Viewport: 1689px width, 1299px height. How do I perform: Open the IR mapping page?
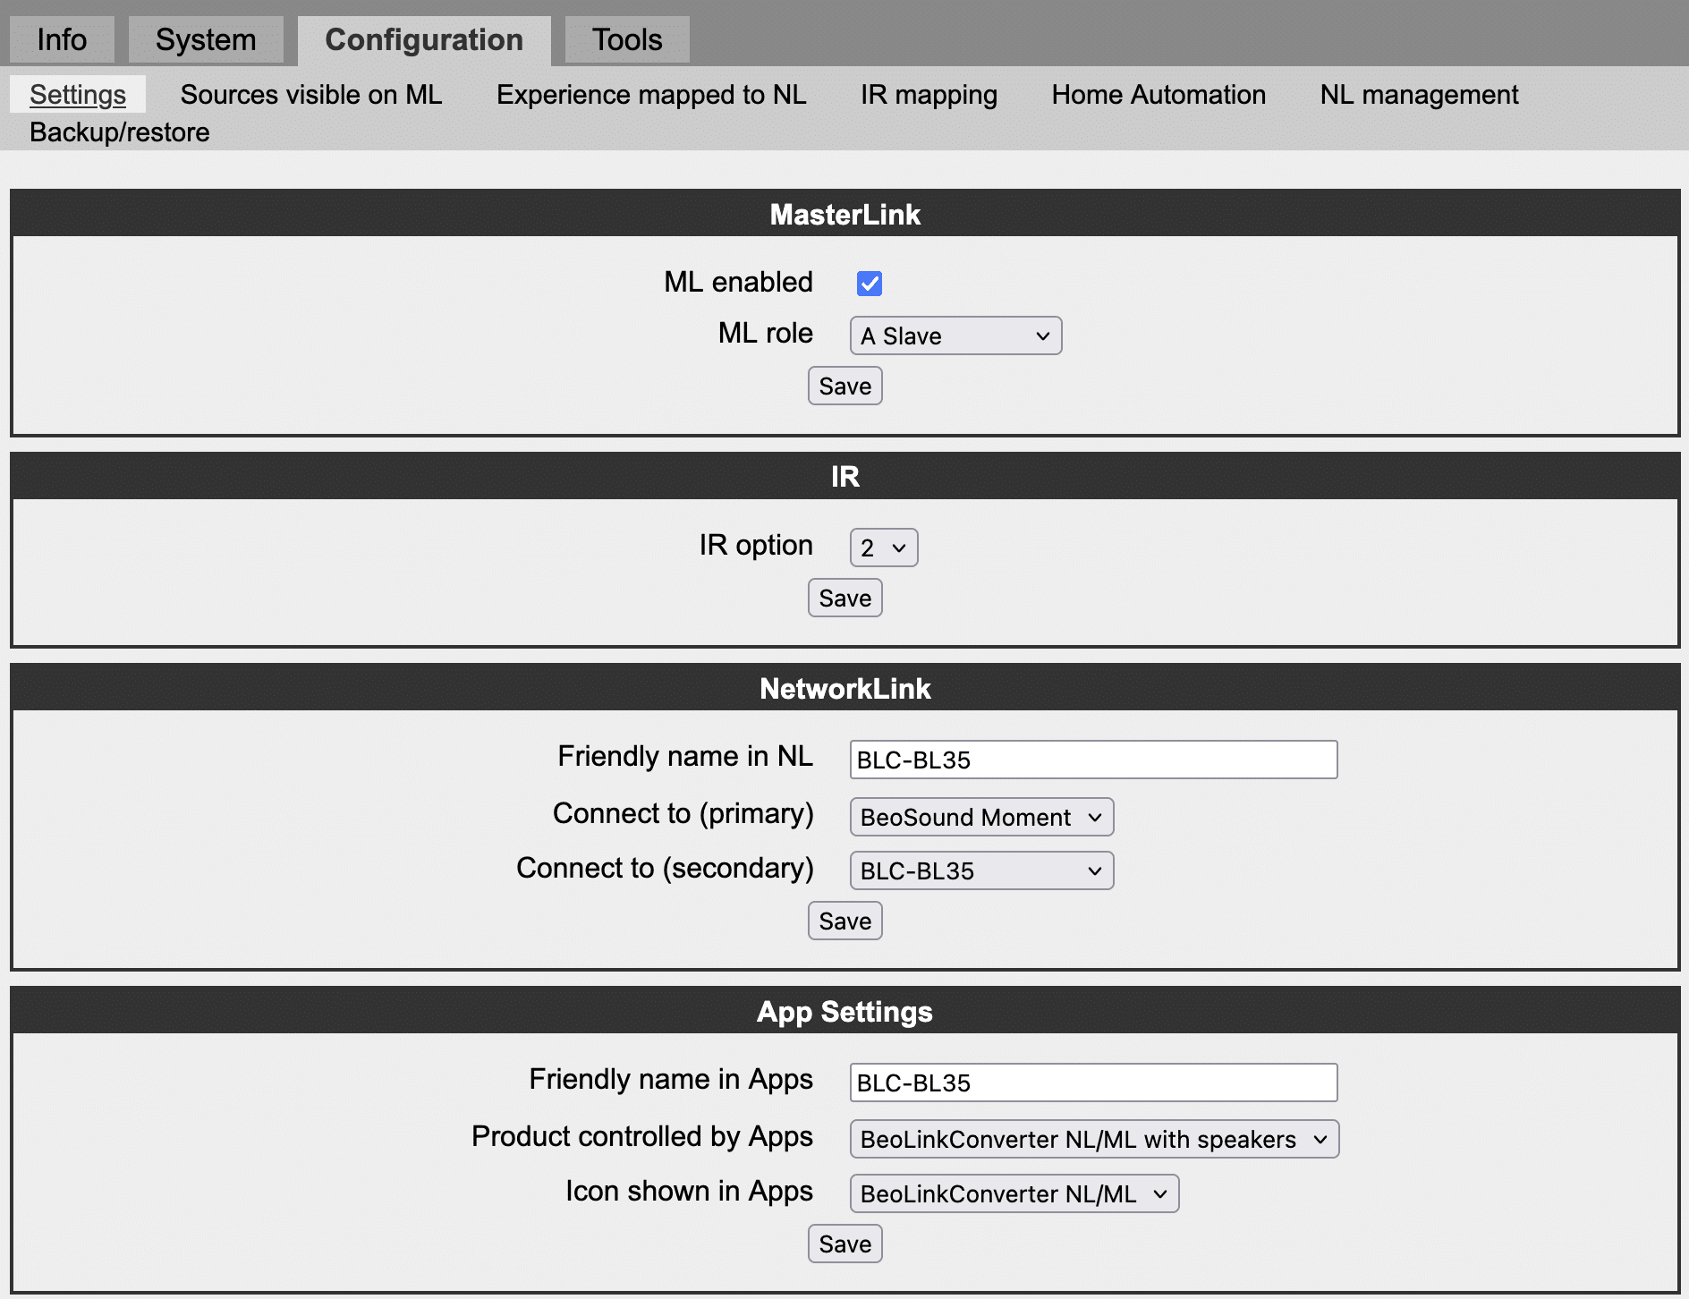point(929,95)
